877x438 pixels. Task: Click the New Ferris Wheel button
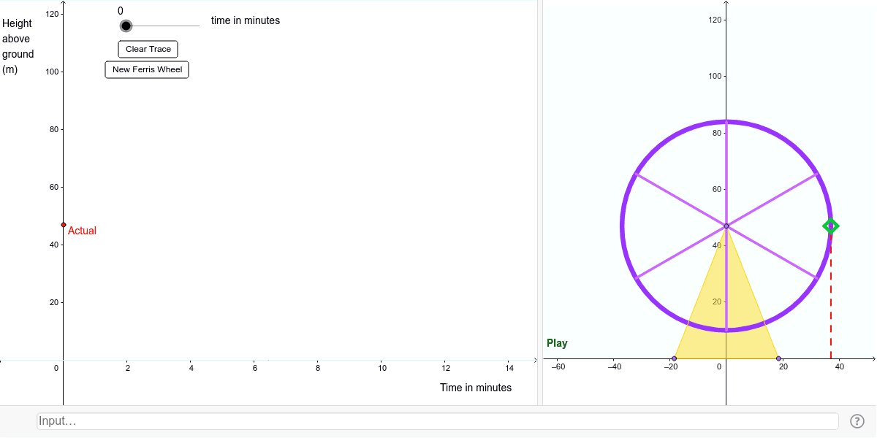(147, 69)
